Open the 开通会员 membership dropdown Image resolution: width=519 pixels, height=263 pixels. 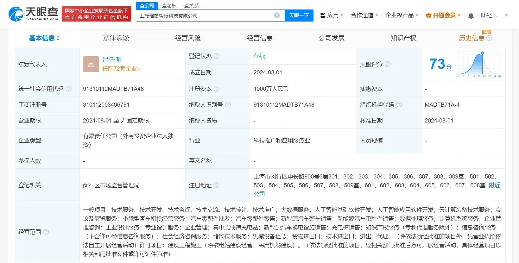pyautogui.click(x=443, y=15)
